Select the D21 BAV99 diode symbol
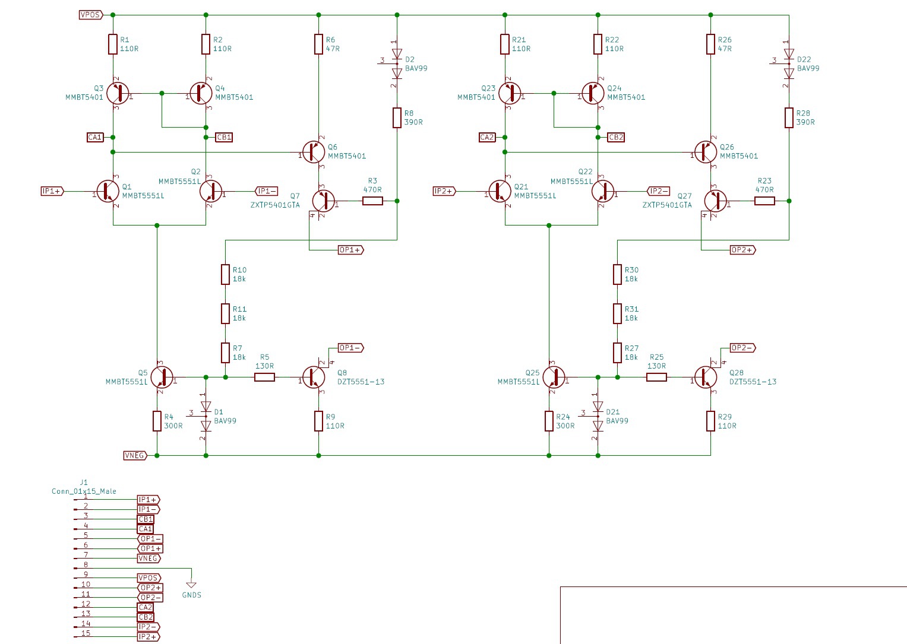The height and width of the screenshot is (644, 907). 597,417
